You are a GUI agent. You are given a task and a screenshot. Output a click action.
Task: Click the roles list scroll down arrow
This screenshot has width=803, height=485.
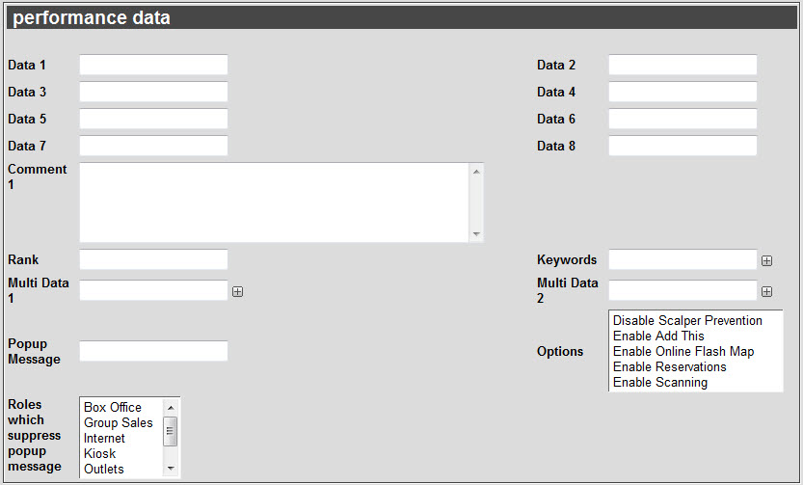click(x=171, y=468)
